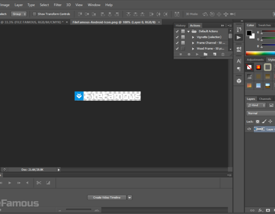The image size is (275, 214).
Task: Open the Window menu
Action: tap(94, 5)
